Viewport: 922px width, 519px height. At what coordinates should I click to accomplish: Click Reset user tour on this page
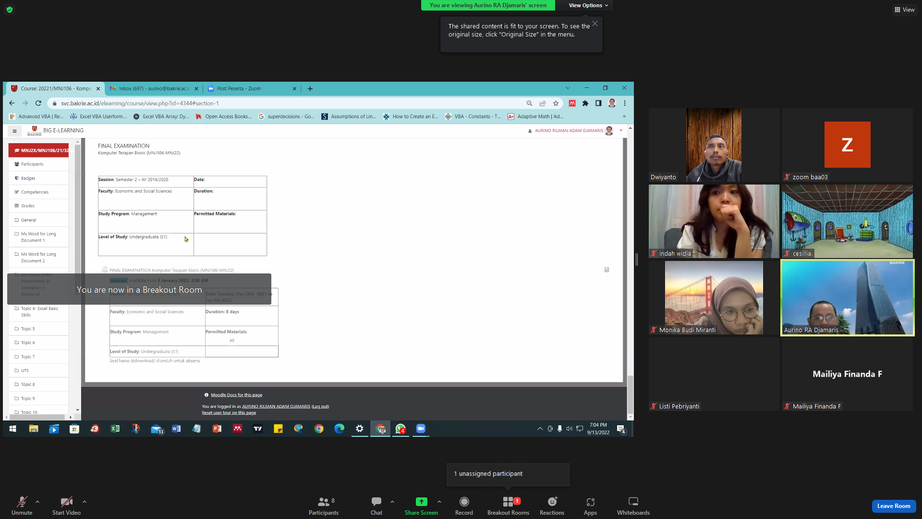[x=229, y=413]
